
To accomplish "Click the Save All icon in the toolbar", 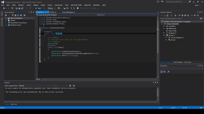I will (x=22, y=8).
